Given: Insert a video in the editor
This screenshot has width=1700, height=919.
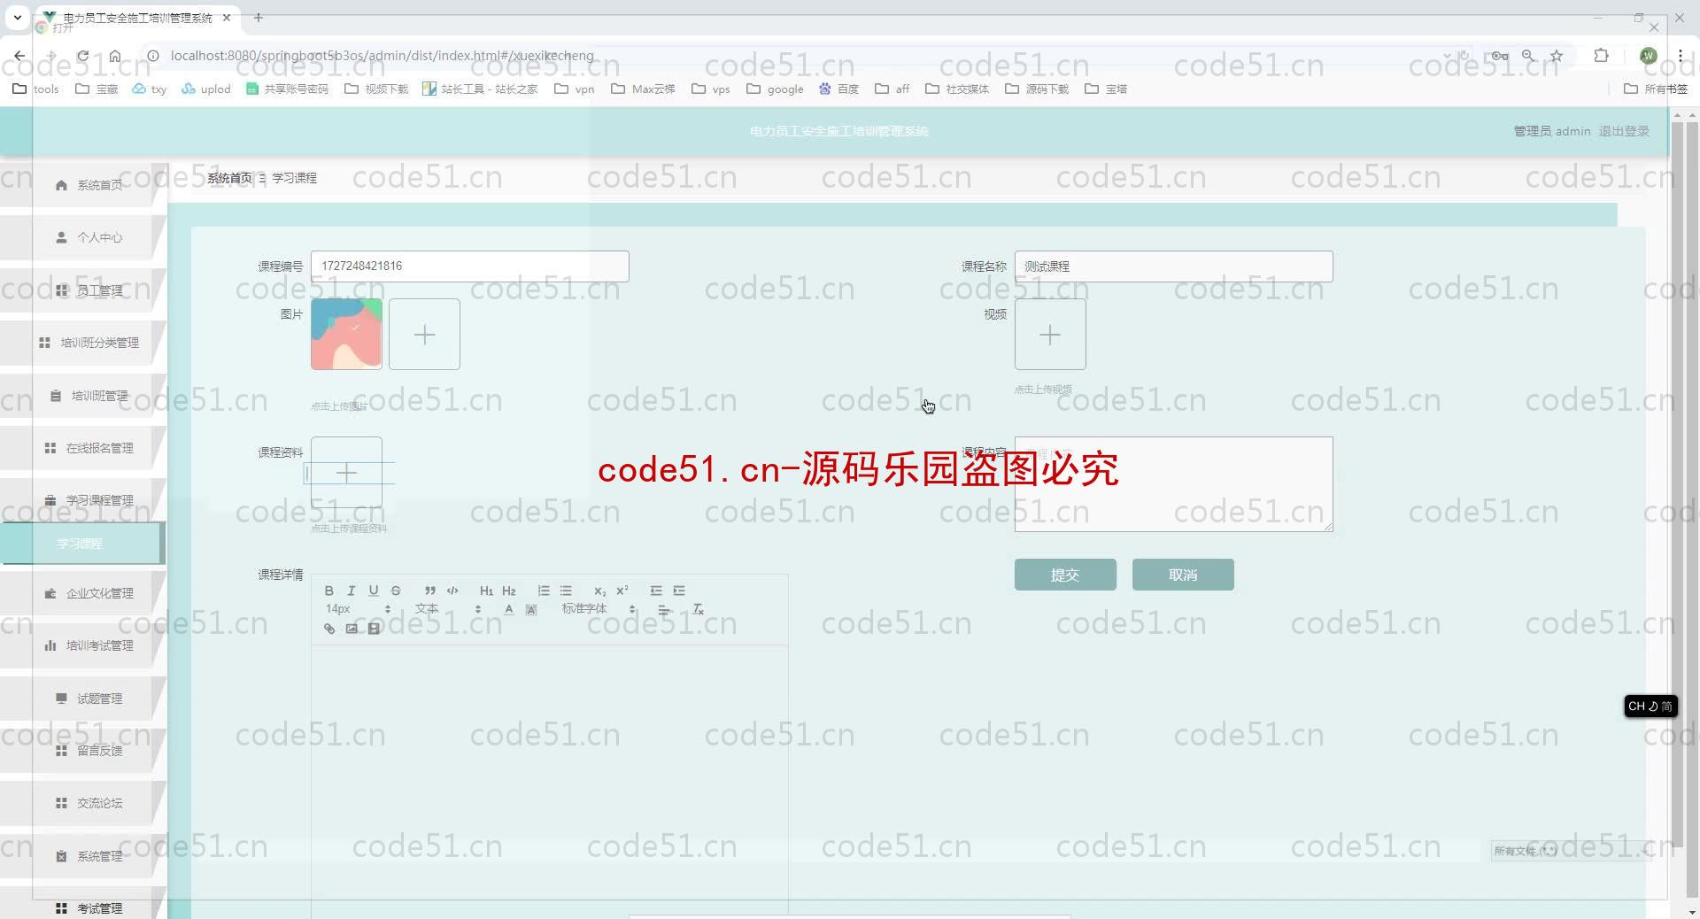Looking at the screenshot, I should [x=374, y=629].
